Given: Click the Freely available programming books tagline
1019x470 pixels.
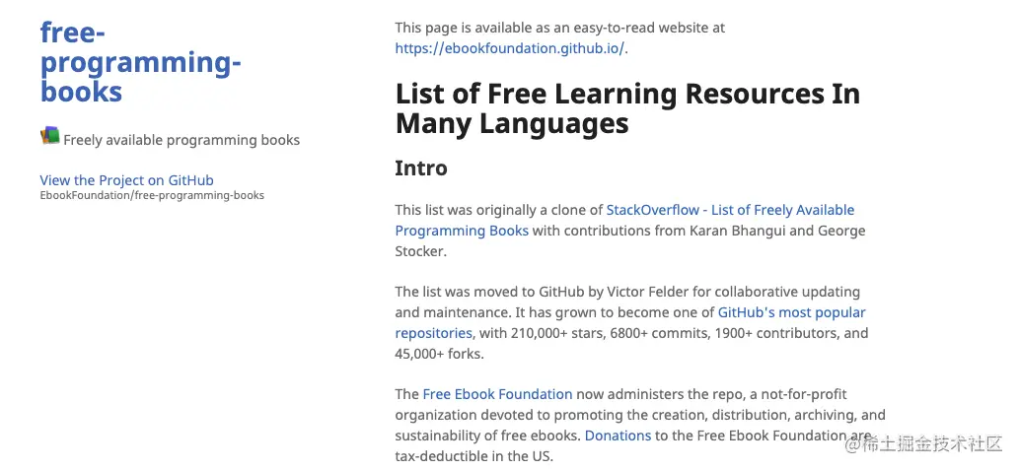Looking at the screenshot, I should click(x=182, y=140).
